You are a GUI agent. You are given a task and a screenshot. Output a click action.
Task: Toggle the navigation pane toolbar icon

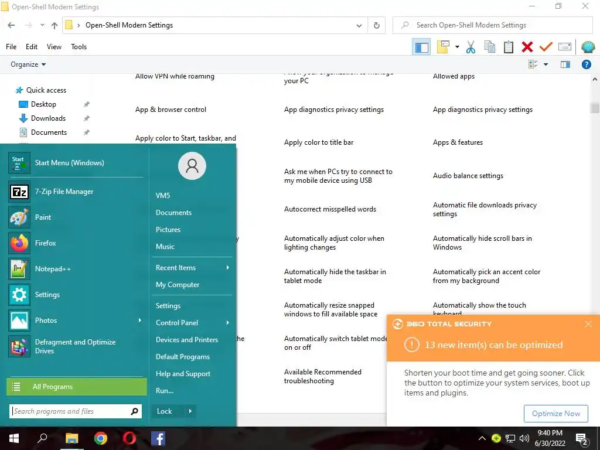[422, 47]
